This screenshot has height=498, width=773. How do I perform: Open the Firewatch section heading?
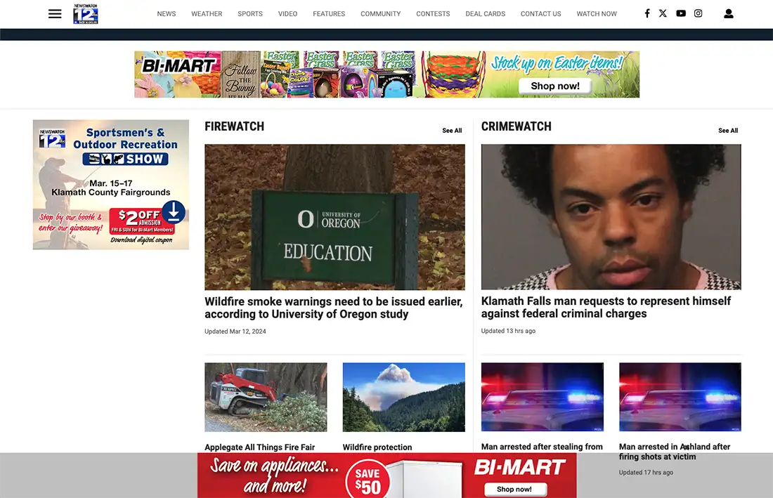click(234, 126)
